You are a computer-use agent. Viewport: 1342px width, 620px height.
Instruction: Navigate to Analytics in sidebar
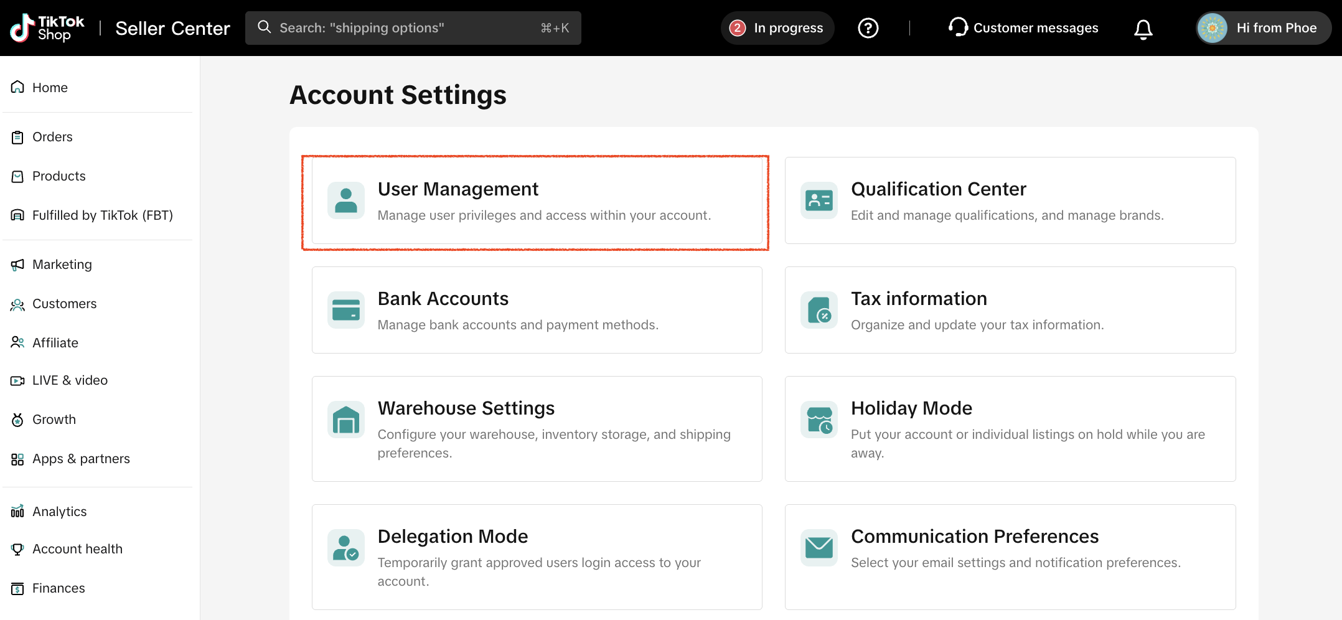[59, 512]
